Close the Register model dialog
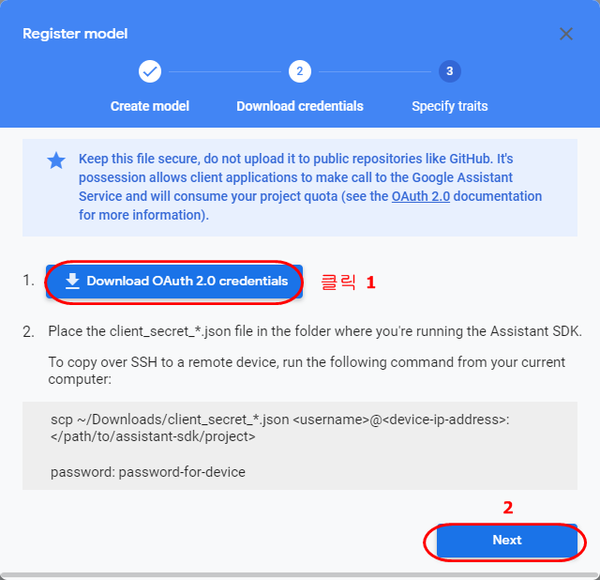 [566, 34]
